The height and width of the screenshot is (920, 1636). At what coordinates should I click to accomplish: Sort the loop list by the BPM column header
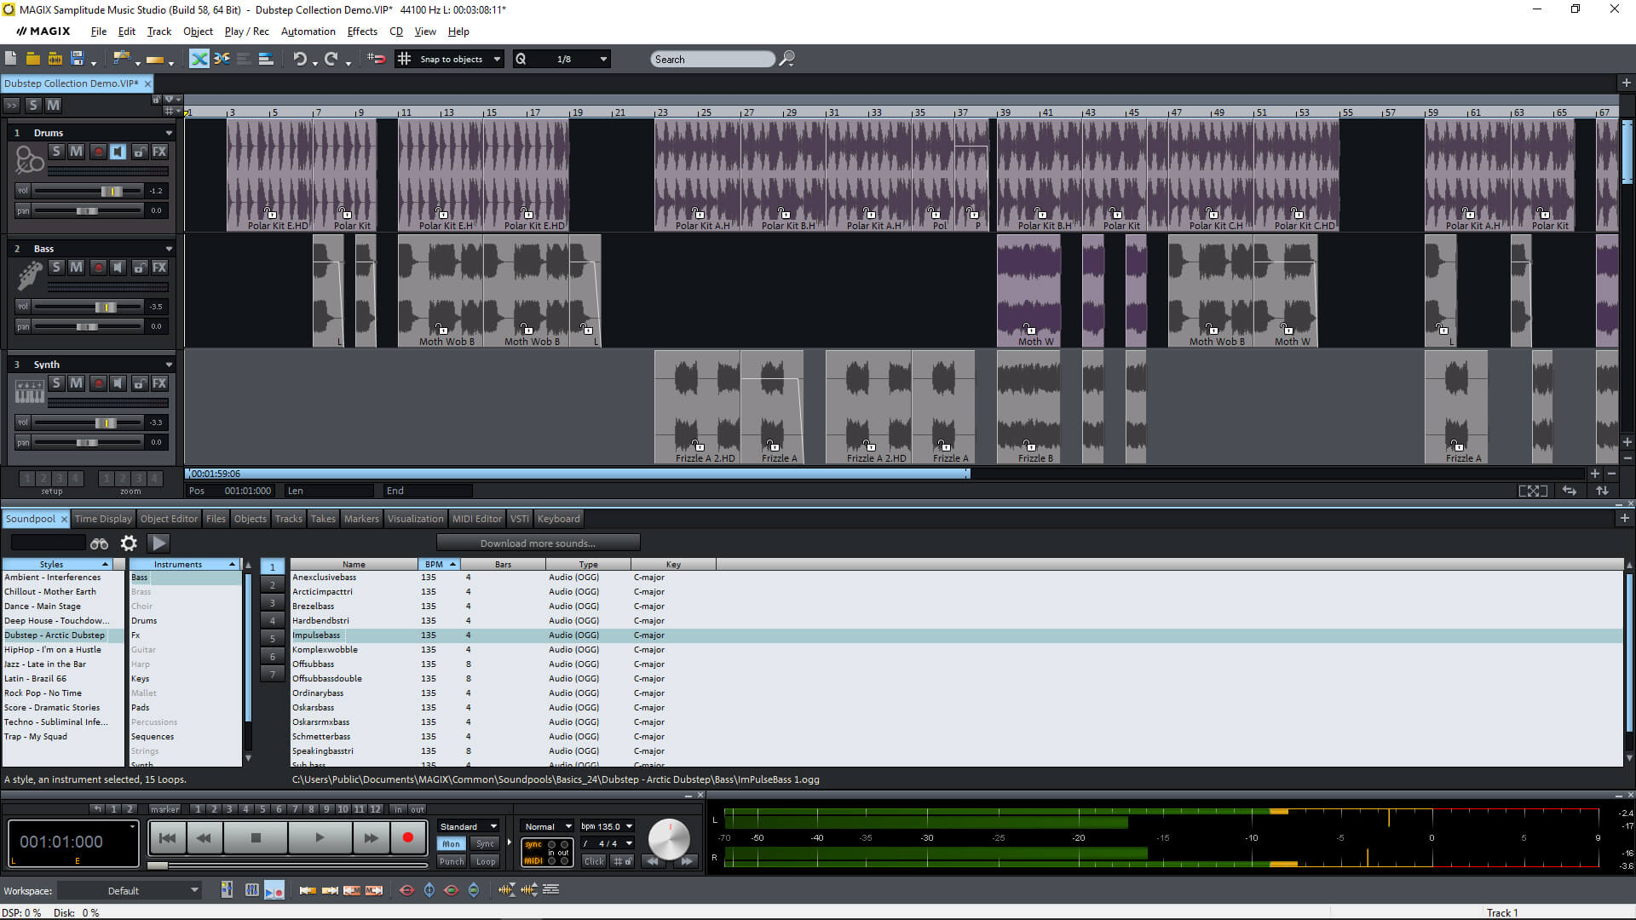(439, 564)
